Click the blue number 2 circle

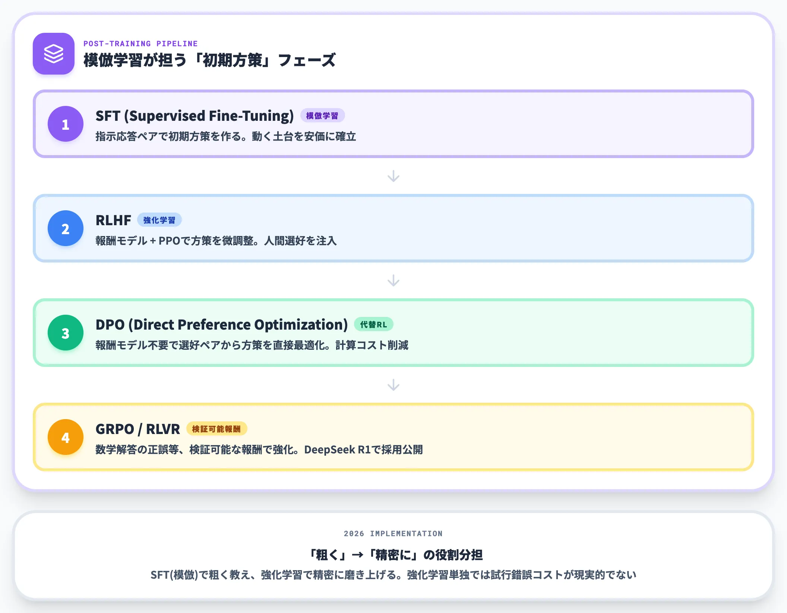pyautogui.click(x=66, y=228)
